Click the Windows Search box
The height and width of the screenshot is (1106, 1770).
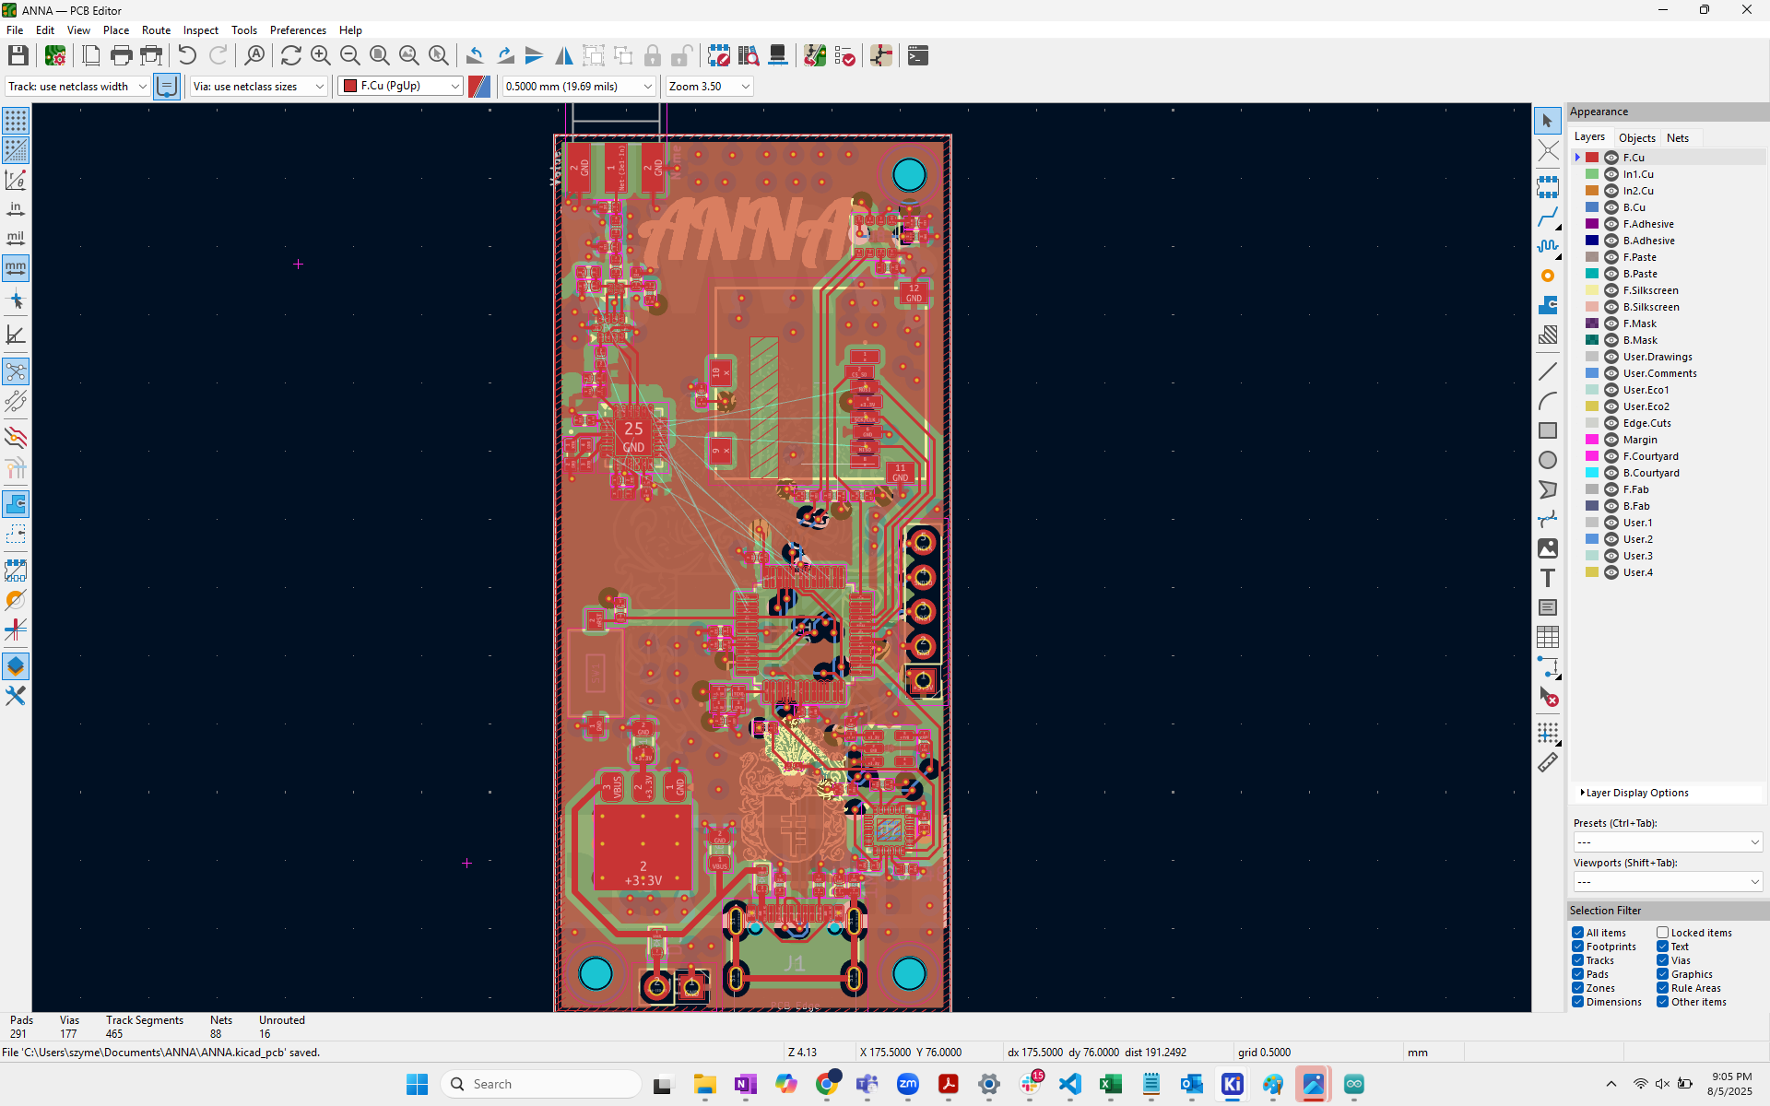click(541, 1084)
